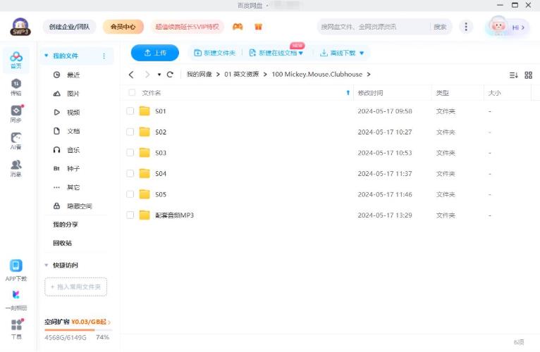The height and width of the screenshot is (352, 540).
Task: Open the Sync icon in left sidebar
Action: 16,114
